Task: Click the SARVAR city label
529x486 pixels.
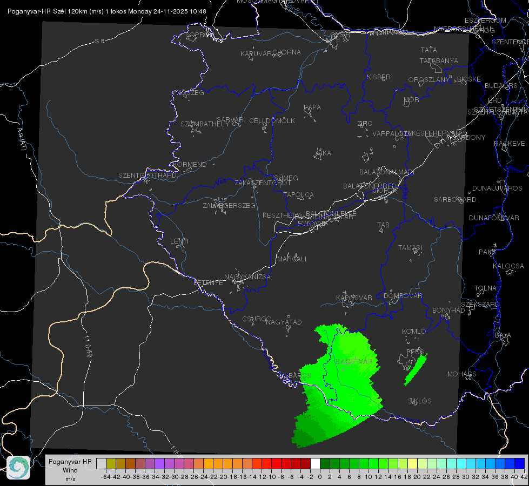Action: [230, 120]
